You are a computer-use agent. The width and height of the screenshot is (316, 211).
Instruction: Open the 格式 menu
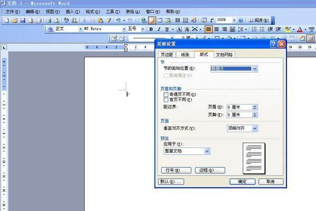[x=93, y=11]
